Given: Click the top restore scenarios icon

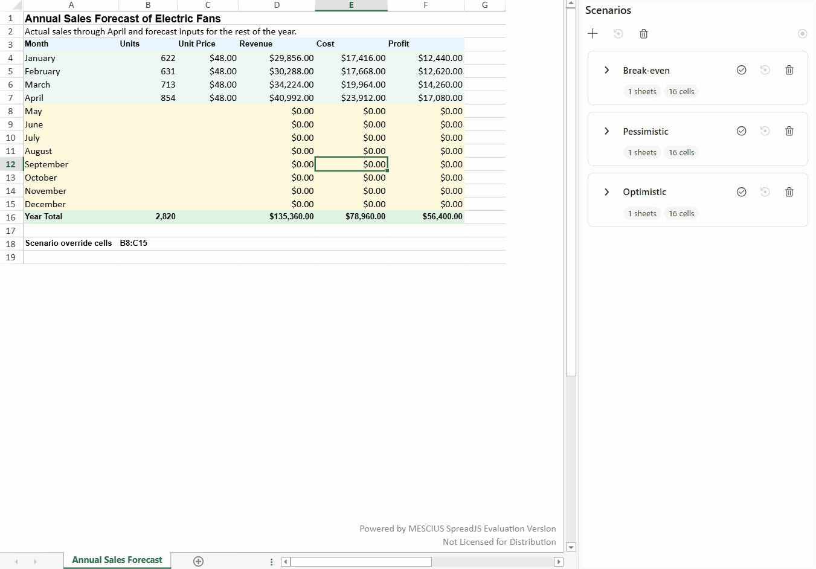Looking at the screenshot, I should [618, 33].
